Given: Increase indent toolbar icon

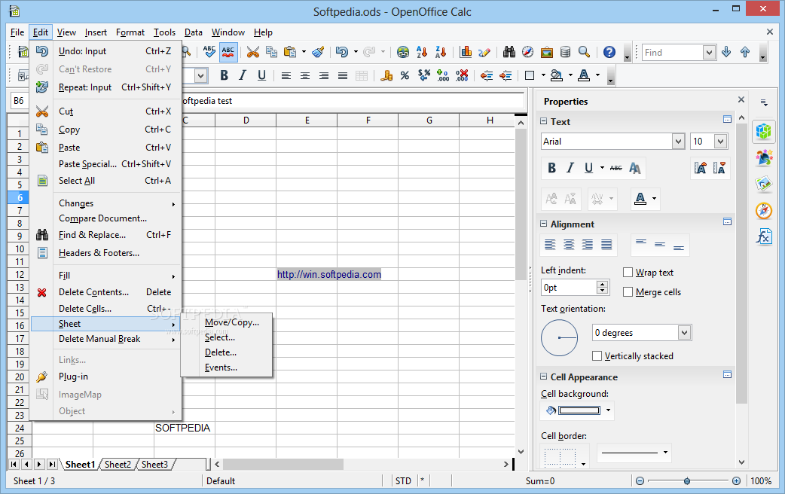Looking at the screenshot, I should [x=506, y=75].
